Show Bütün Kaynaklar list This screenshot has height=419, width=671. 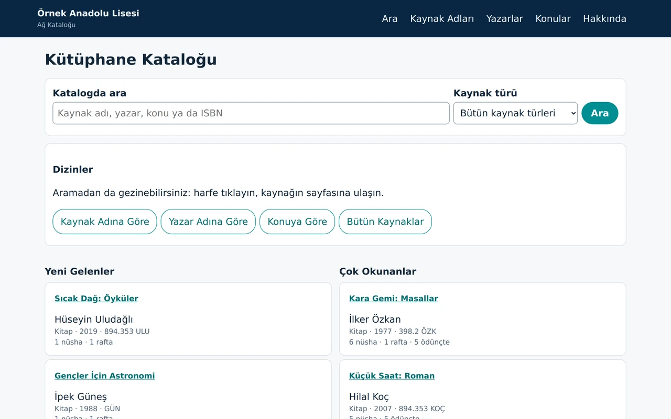coord(385,222)
